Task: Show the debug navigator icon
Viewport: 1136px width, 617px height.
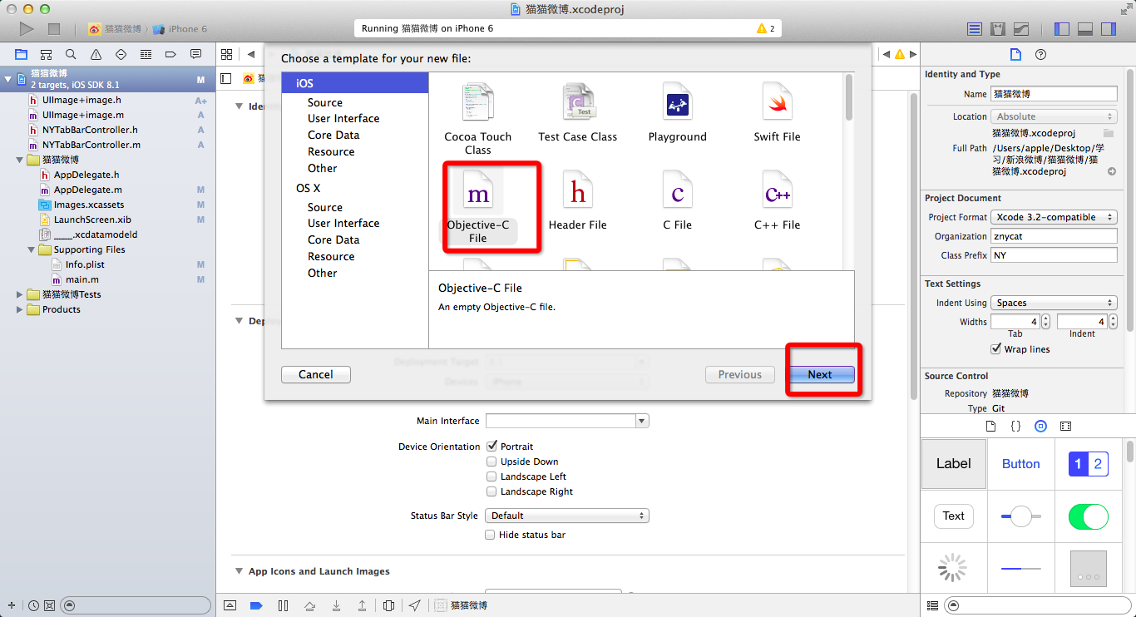Action: click(146, 54)
